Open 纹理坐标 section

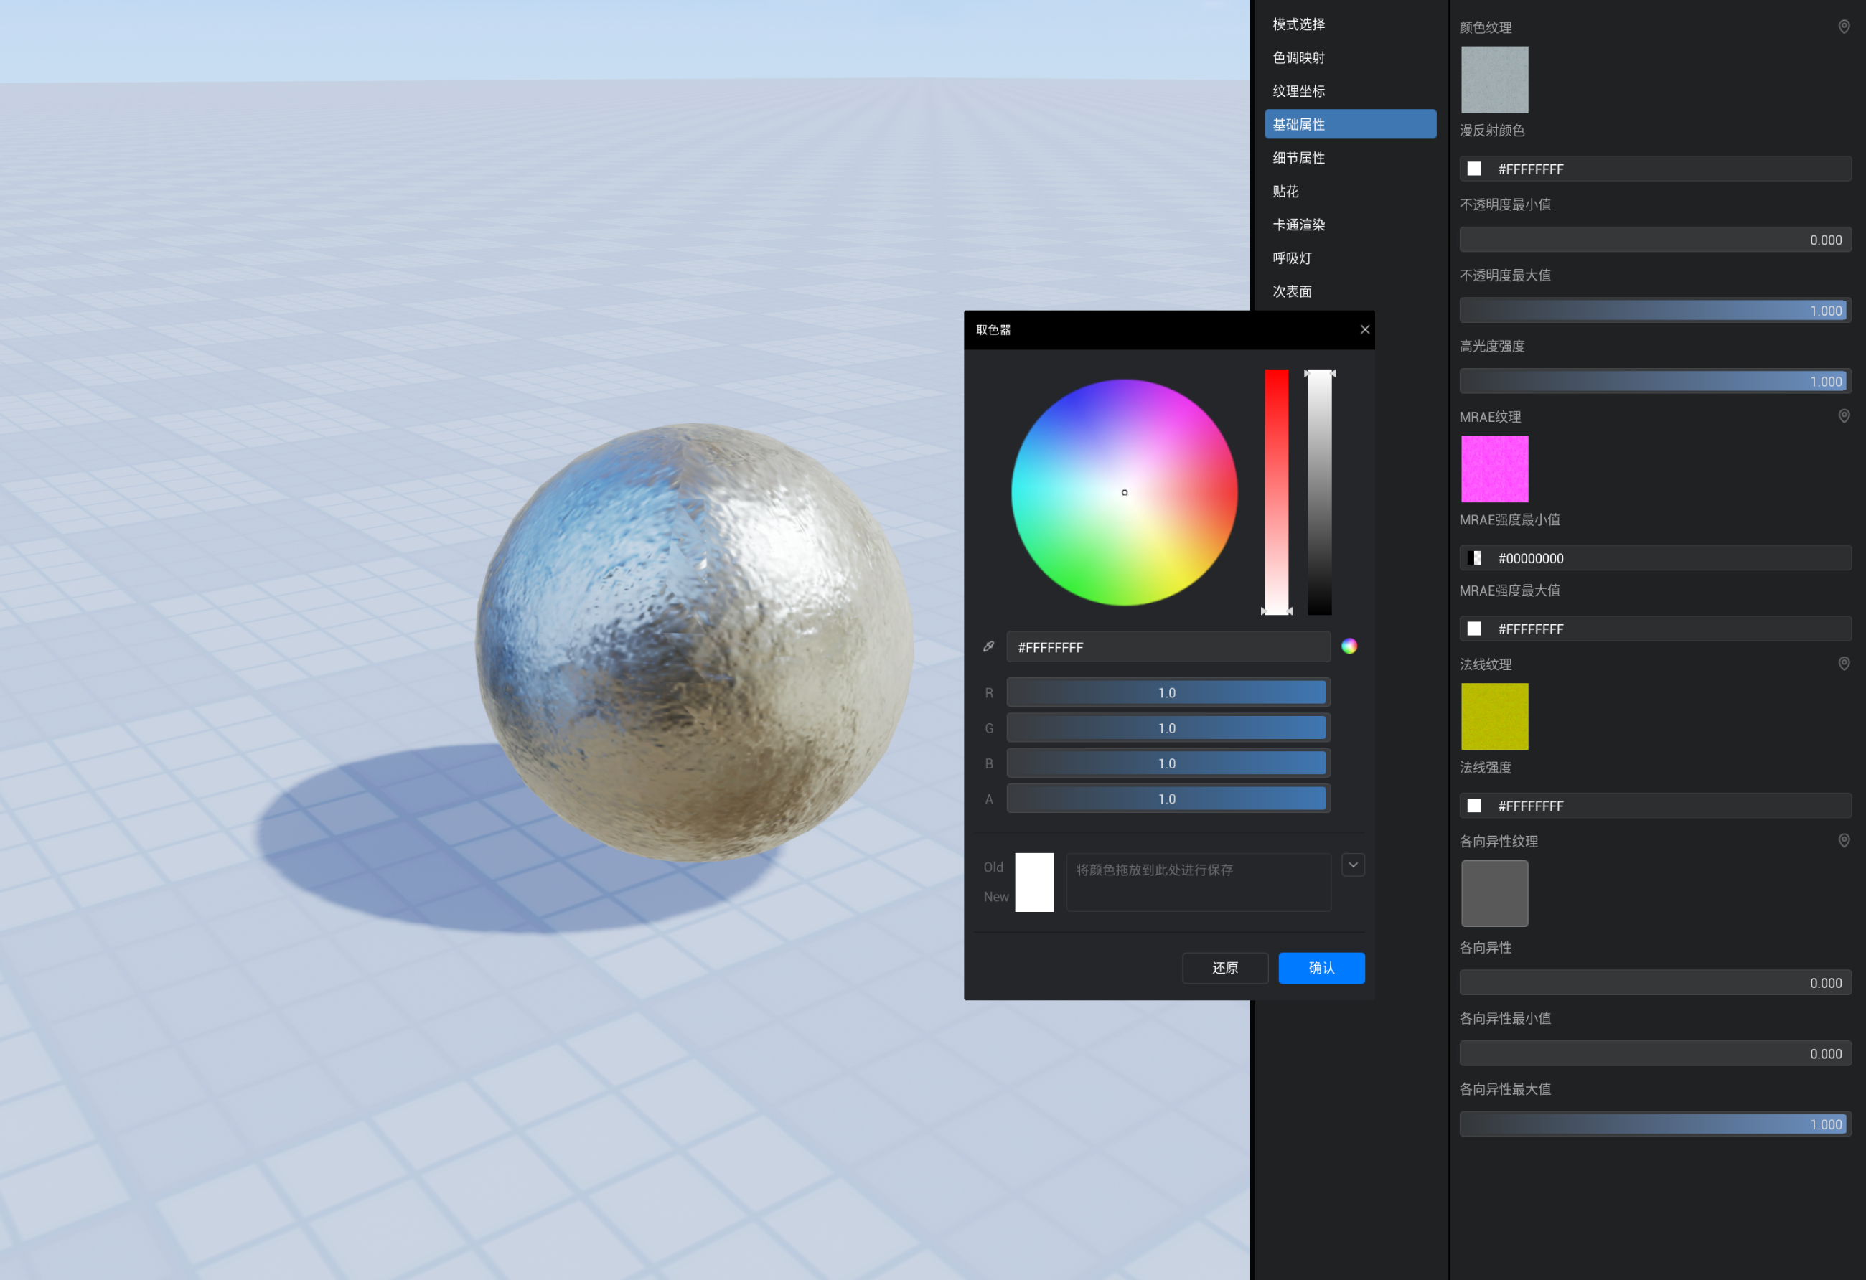1350,90
